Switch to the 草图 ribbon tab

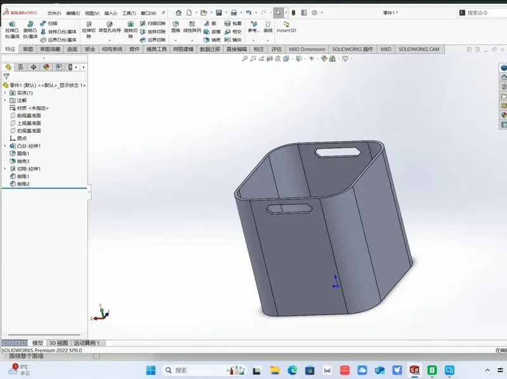28,49
